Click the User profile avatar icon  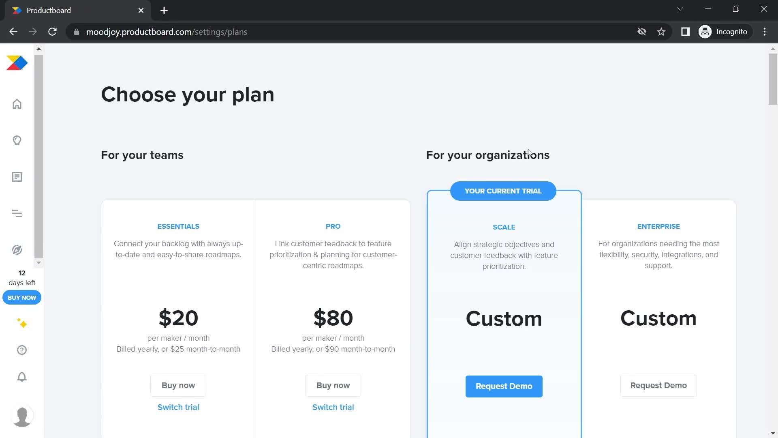(x=21, y=416)
